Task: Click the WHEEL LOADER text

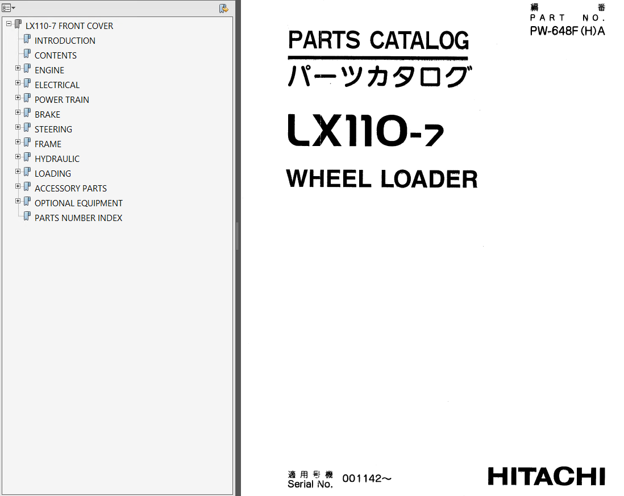Action: click(x=382, y=178)
